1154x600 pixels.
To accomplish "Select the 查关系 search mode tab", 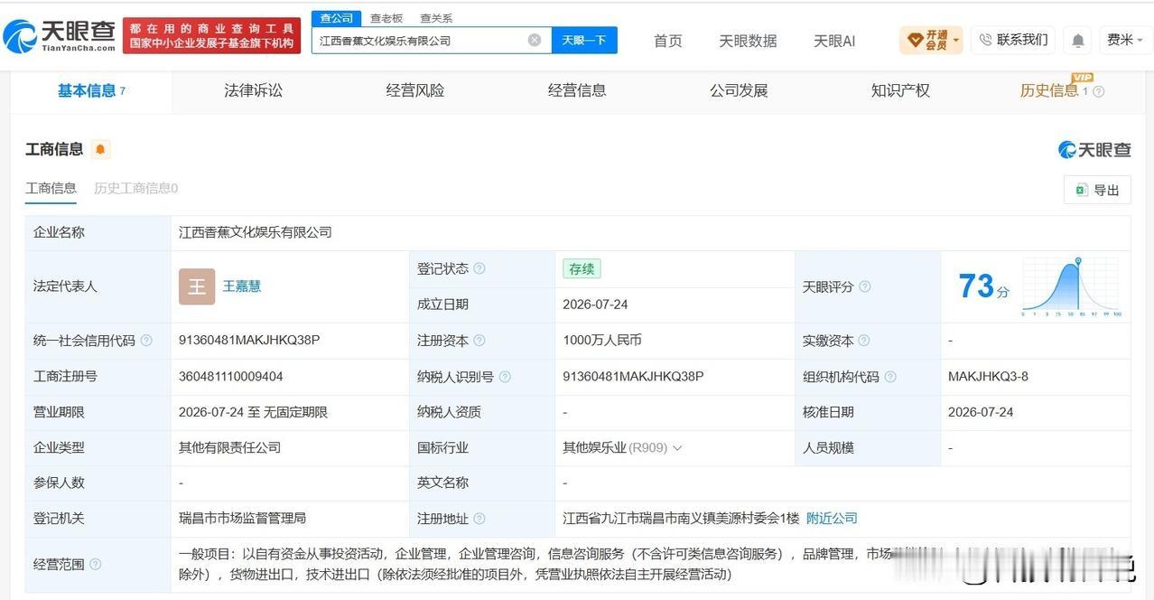I will coord(436,18).
